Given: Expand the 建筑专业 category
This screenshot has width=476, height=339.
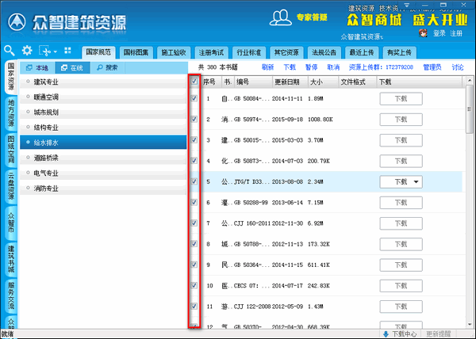Looking at the screenshot, I should point(48,82).
